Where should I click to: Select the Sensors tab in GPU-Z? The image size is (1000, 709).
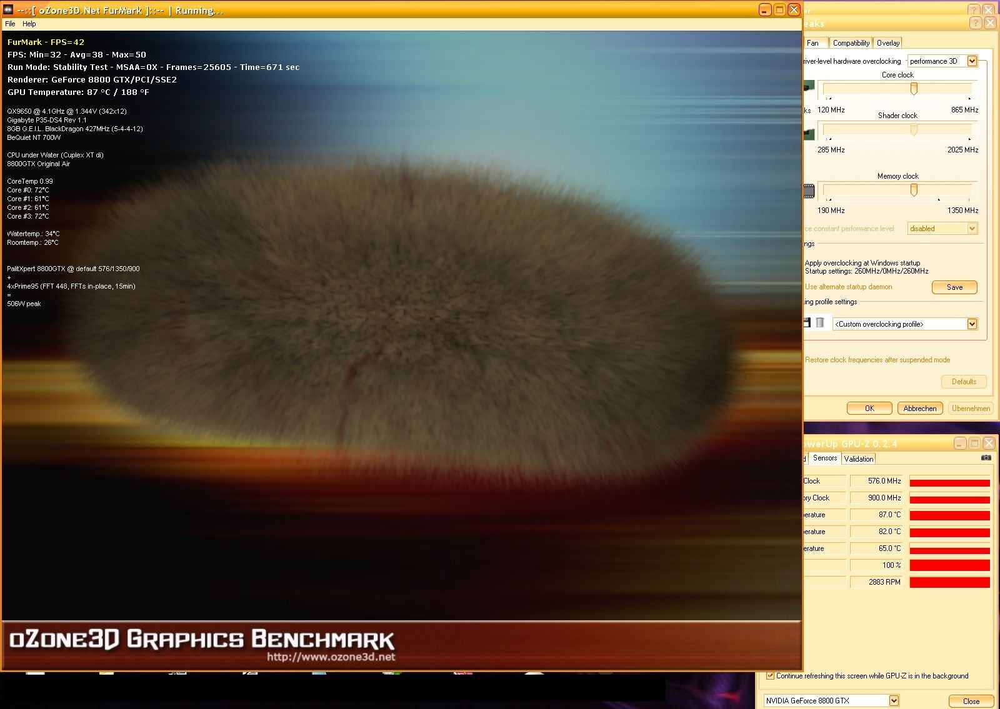tap(825, 458)
